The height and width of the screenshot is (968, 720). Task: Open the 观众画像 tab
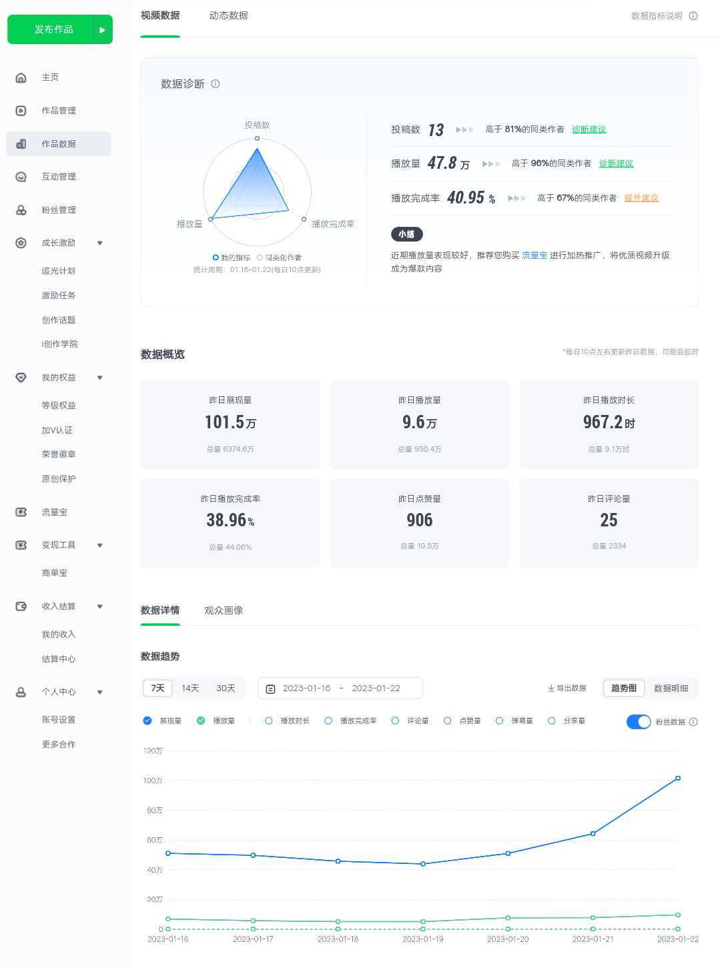click(225, 610)
